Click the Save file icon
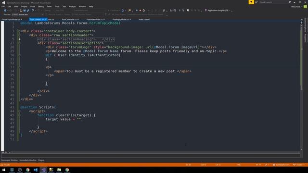The height and width of the screenshot is (173, 308). point(25,11)
